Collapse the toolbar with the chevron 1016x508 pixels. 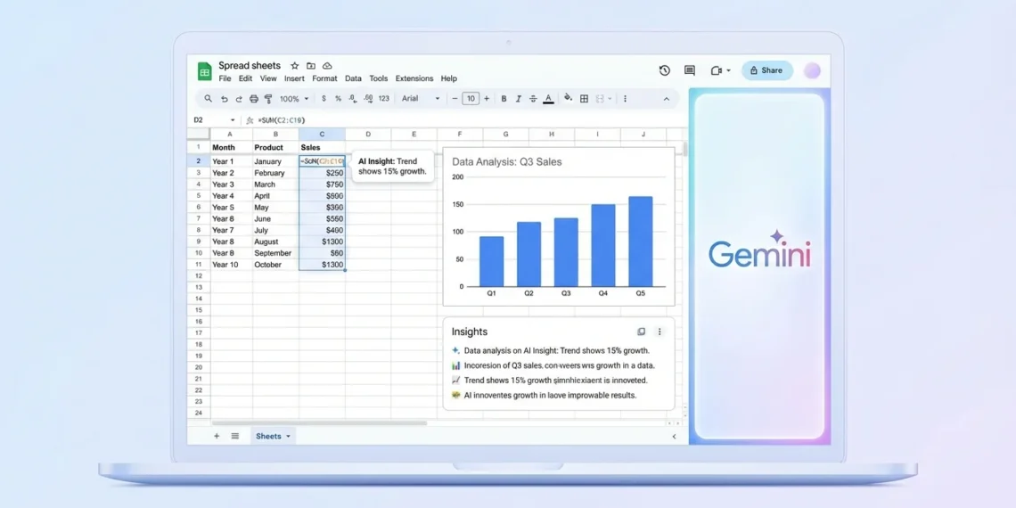point(666,99)
